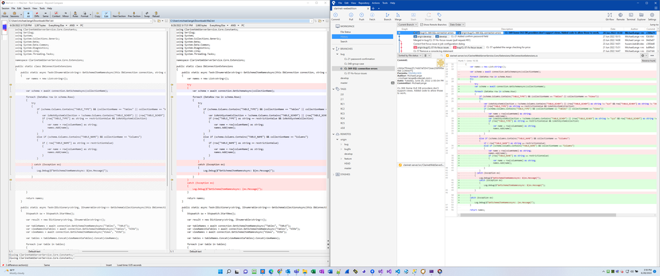Select develop branch under BRANCHES
The height and width of the screenshot is (276, 660).
344,79
